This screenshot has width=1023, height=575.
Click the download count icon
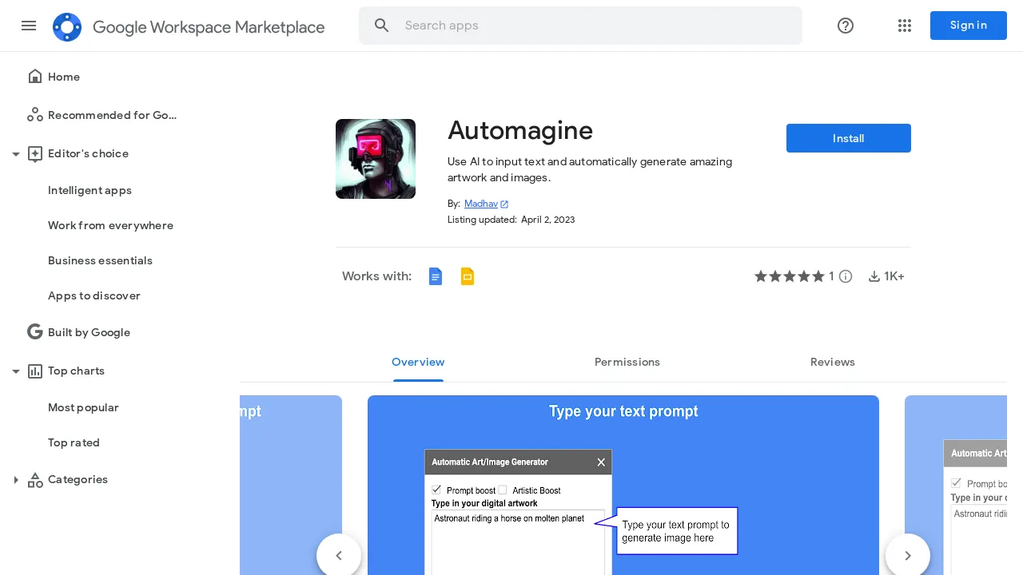tap(874, 276)
